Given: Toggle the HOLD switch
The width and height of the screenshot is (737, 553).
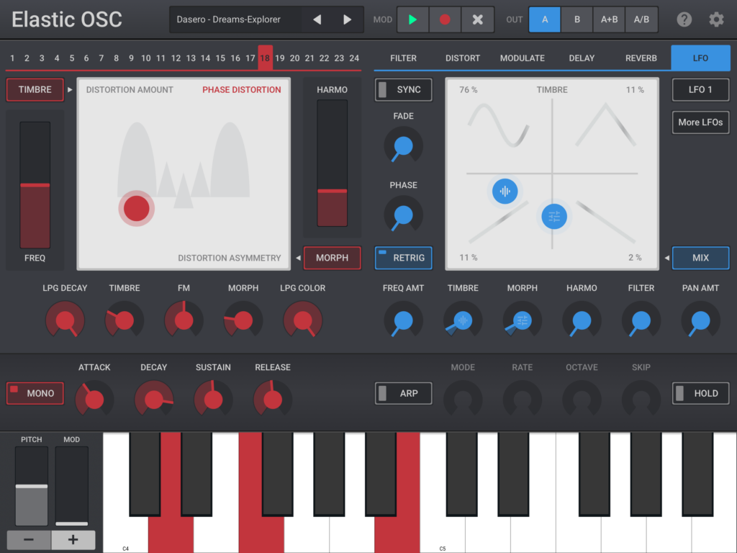Looking at the screenshot, I should point(700,393).
